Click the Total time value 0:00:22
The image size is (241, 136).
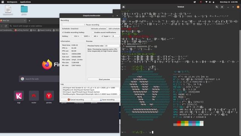75,45
